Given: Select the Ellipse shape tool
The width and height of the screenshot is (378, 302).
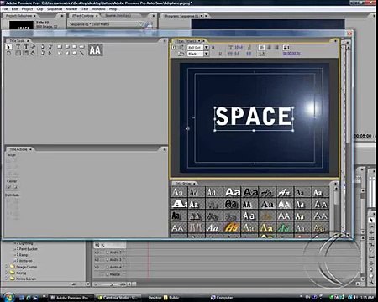Looking at the screenshot, I should [75, 53].
